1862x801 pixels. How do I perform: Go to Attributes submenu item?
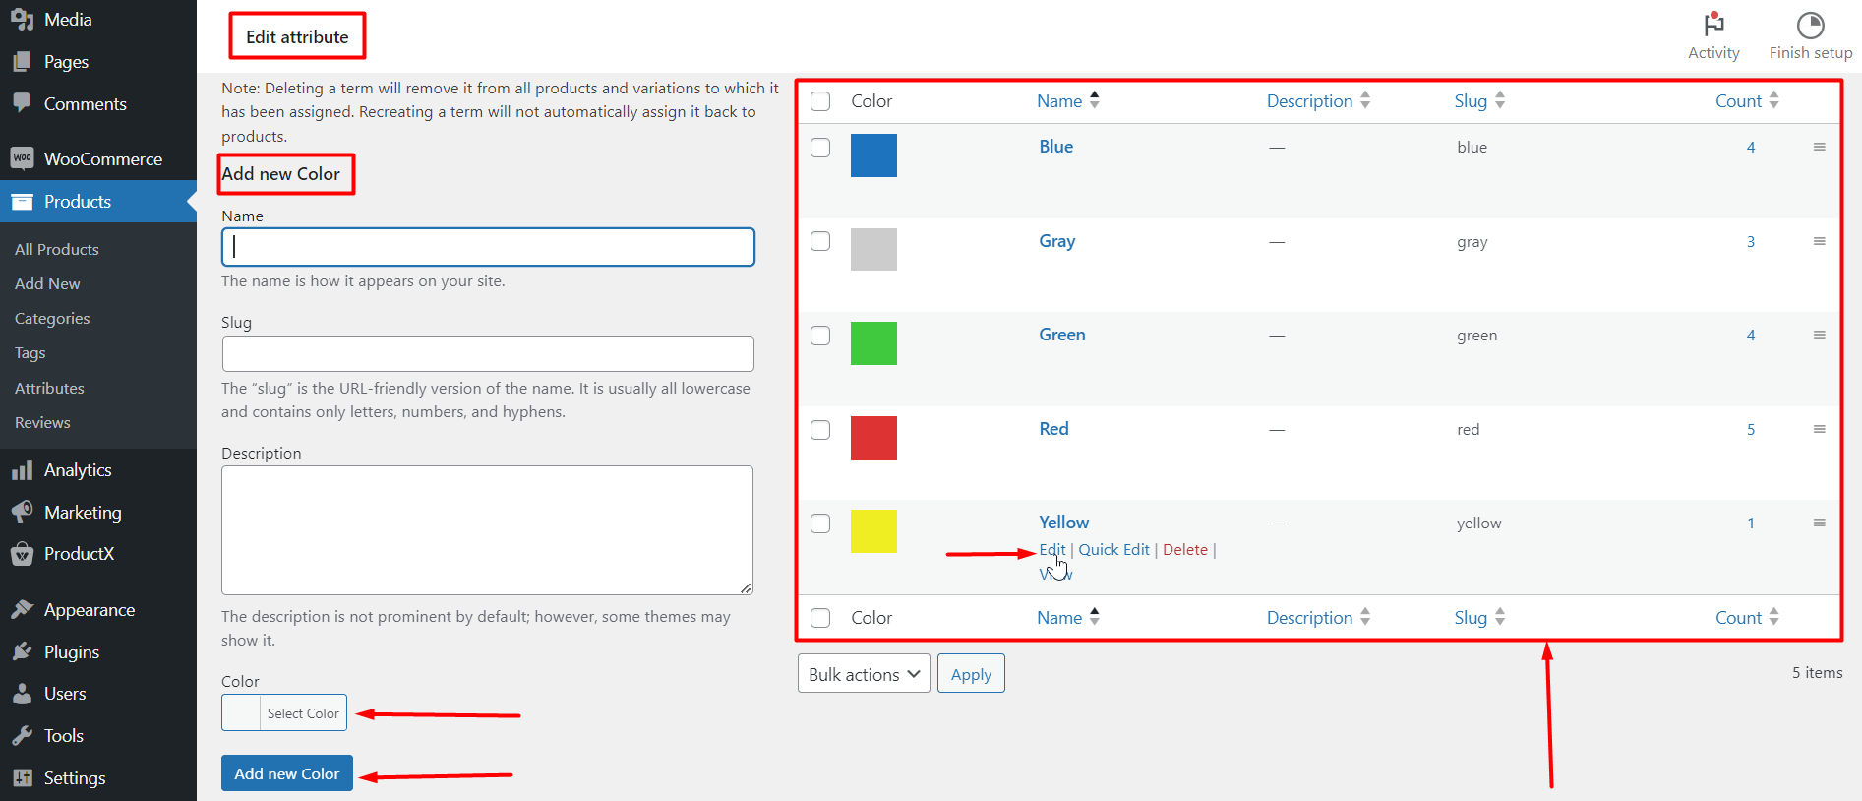(49, 388)
